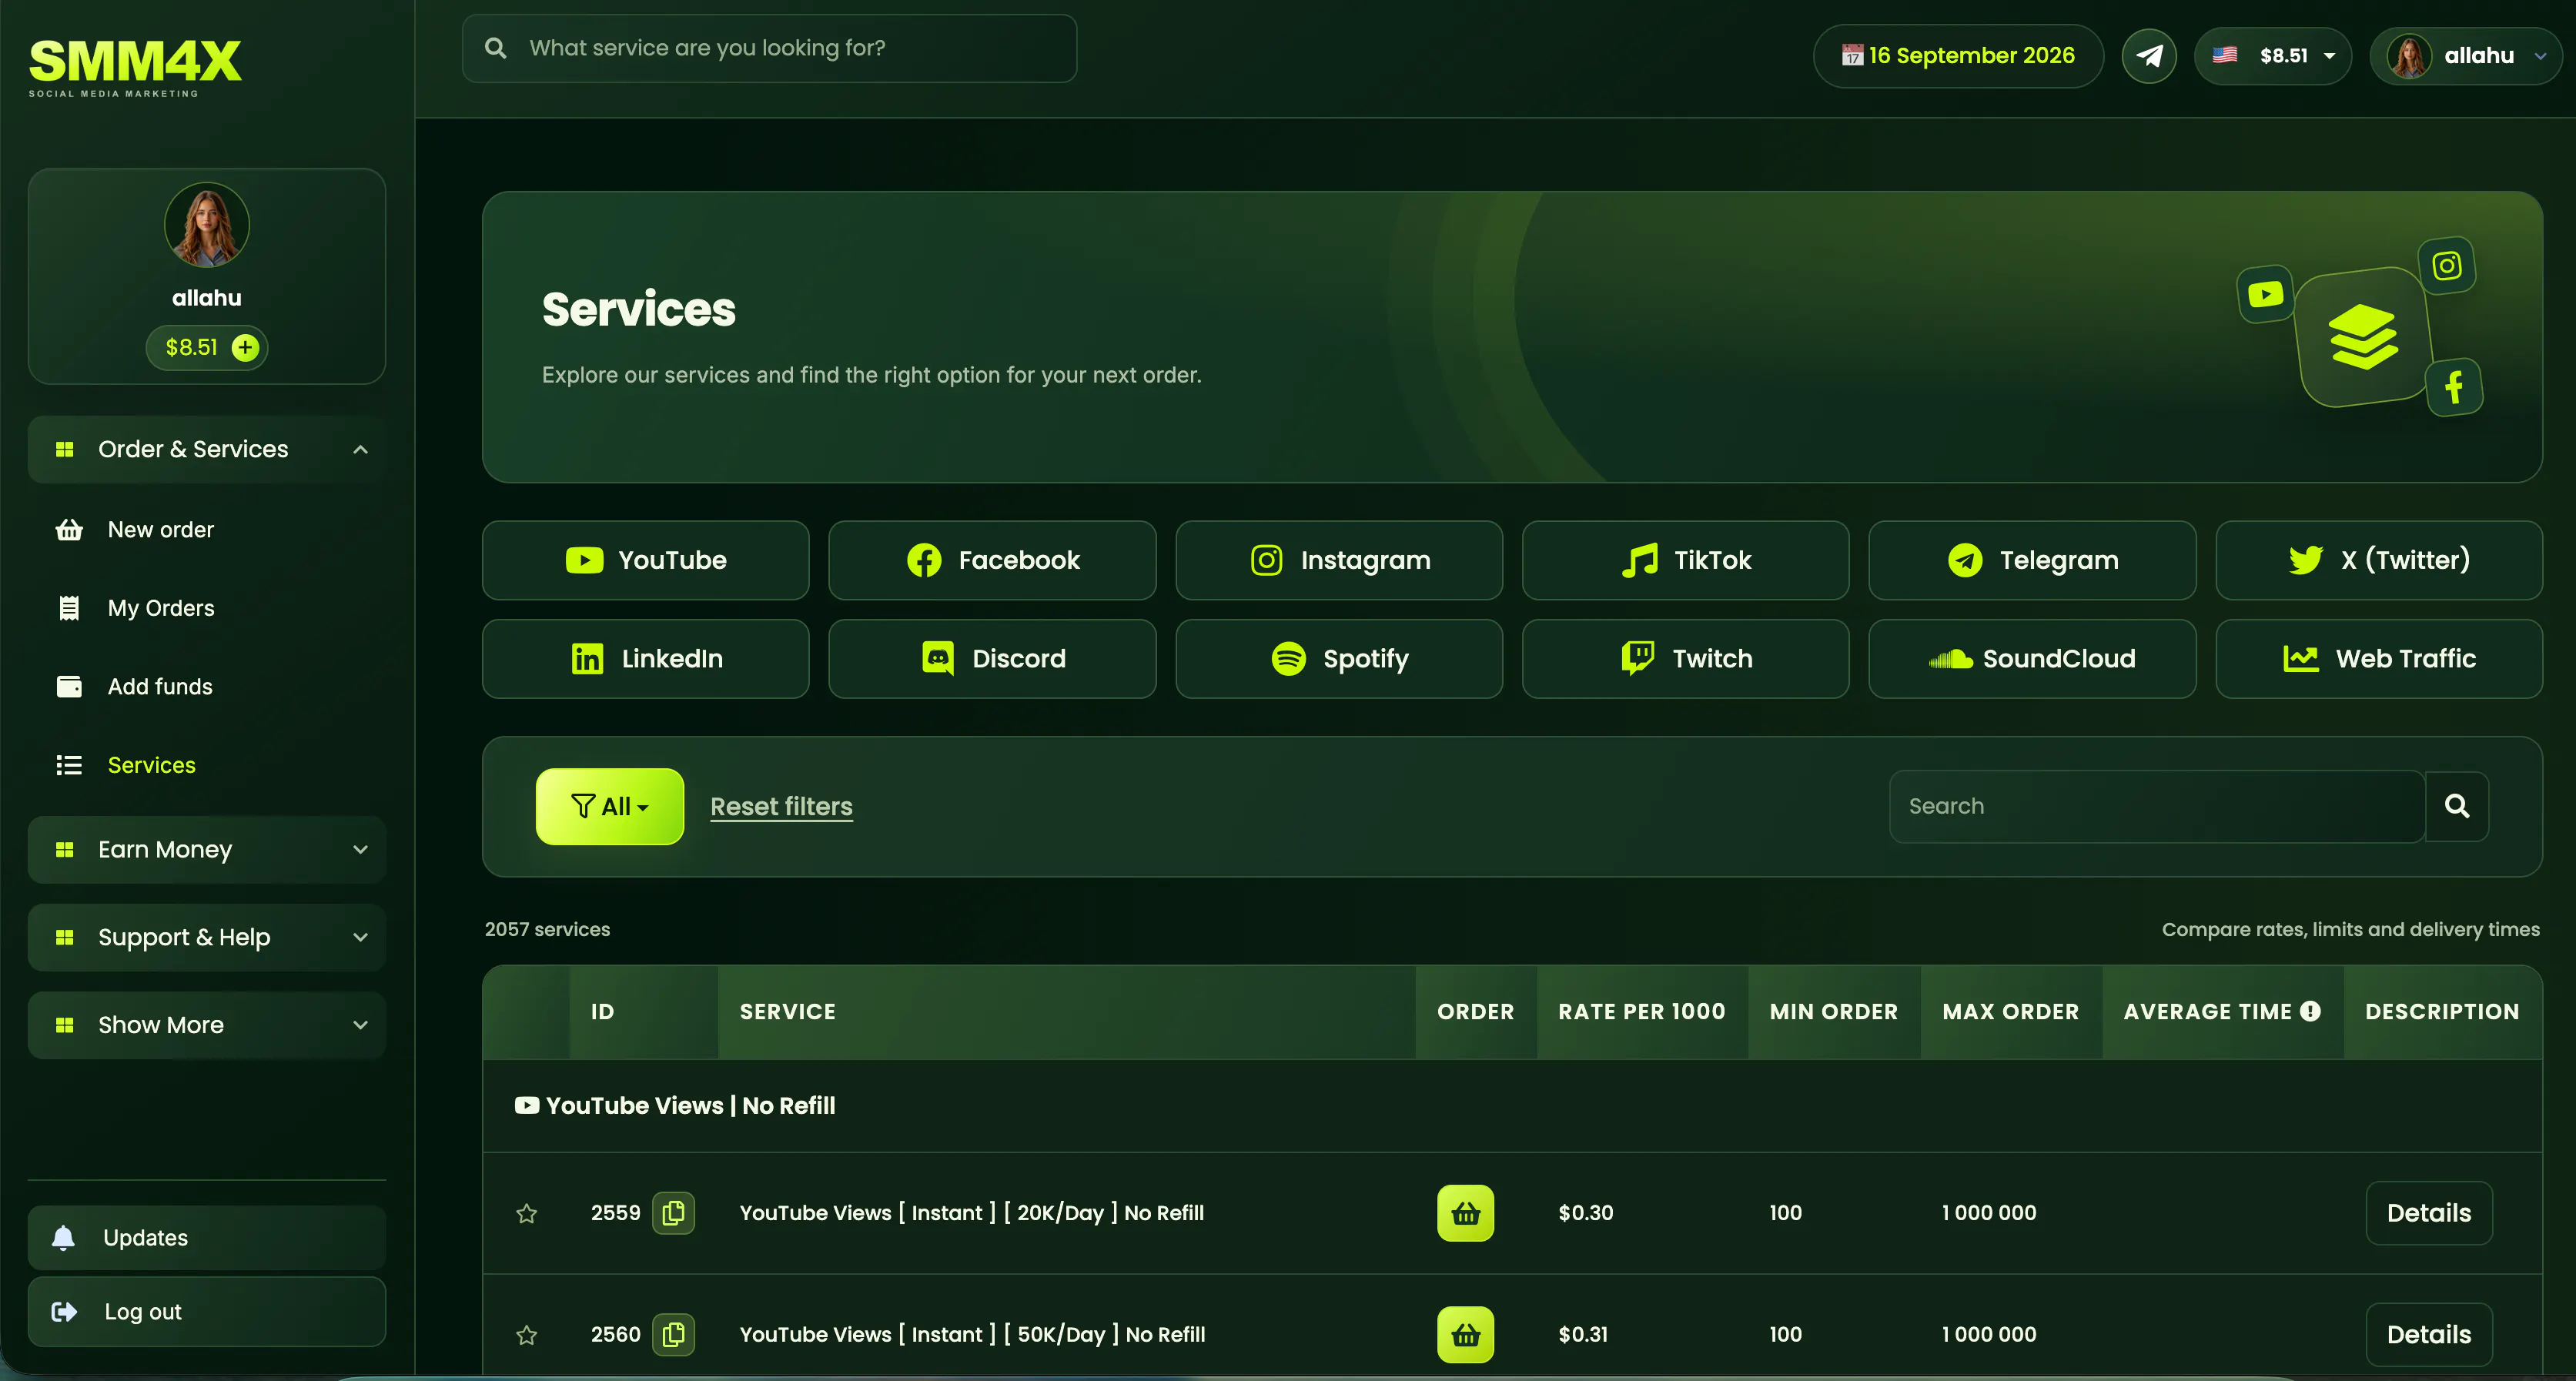This screenshot has width=2576, height=1381.
Task: Filter services by X (Twitter)
Action: click(x=2379, y=560)
